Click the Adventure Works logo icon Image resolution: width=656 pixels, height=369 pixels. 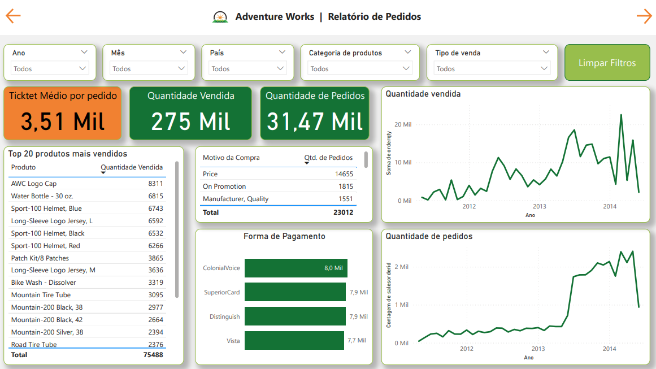click(x=220, y=17)
